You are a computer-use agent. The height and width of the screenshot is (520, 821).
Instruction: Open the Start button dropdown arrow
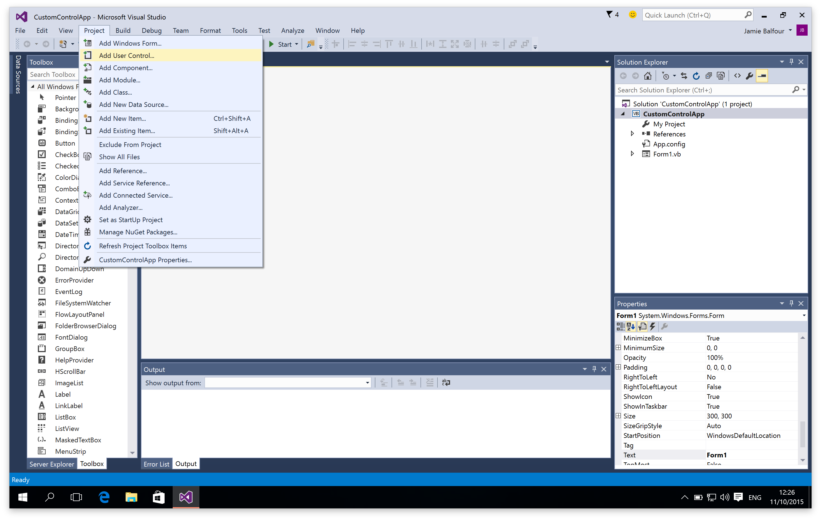click(x=296, y=44)
